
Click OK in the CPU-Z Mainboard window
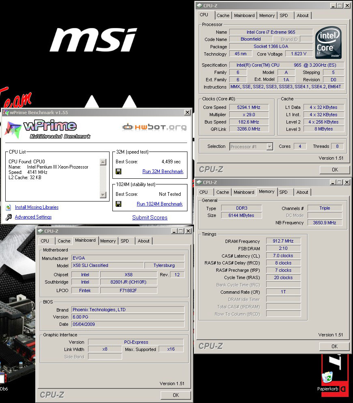176,395
